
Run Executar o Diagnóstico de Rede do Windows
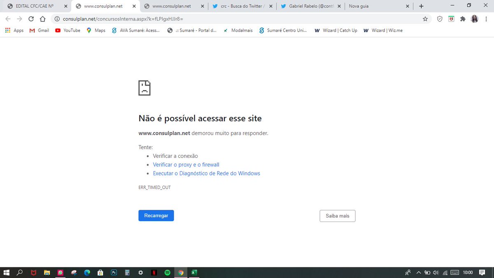pyautogui.click(x=207, y=173)
